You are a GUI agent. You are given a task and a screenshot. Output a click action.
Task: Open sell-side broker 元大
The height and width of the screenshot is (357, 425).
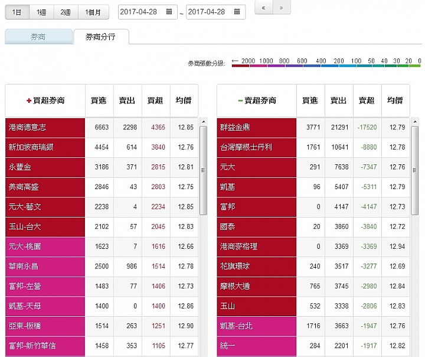tap(257, 167)
